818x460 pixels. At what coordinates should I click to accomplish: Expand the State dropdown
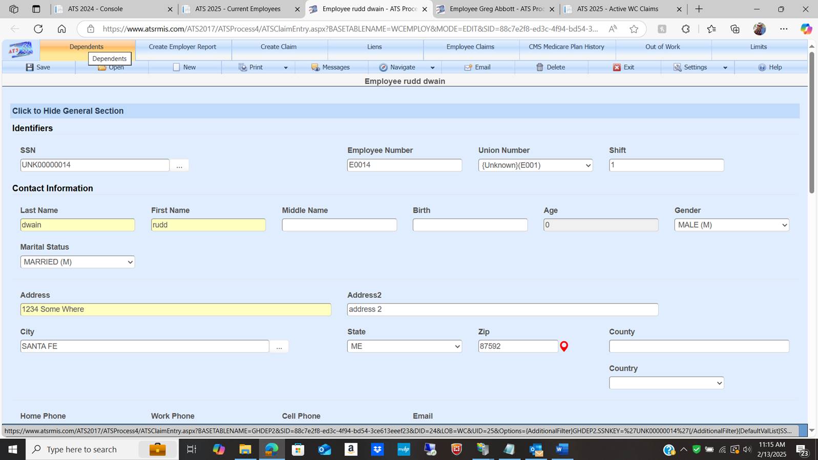click(x=404, y=346)
